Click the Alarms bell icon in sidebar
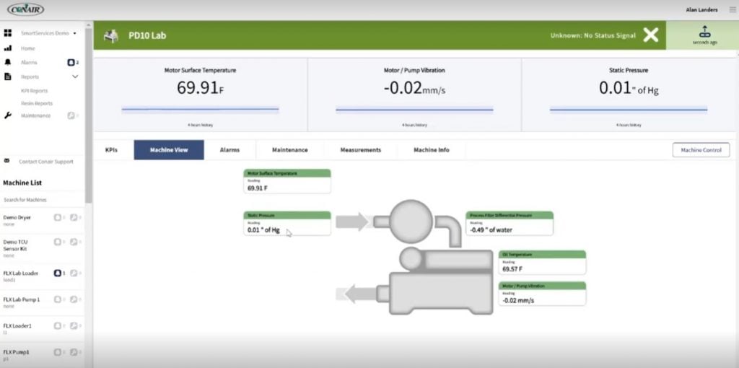 [7, 62]
